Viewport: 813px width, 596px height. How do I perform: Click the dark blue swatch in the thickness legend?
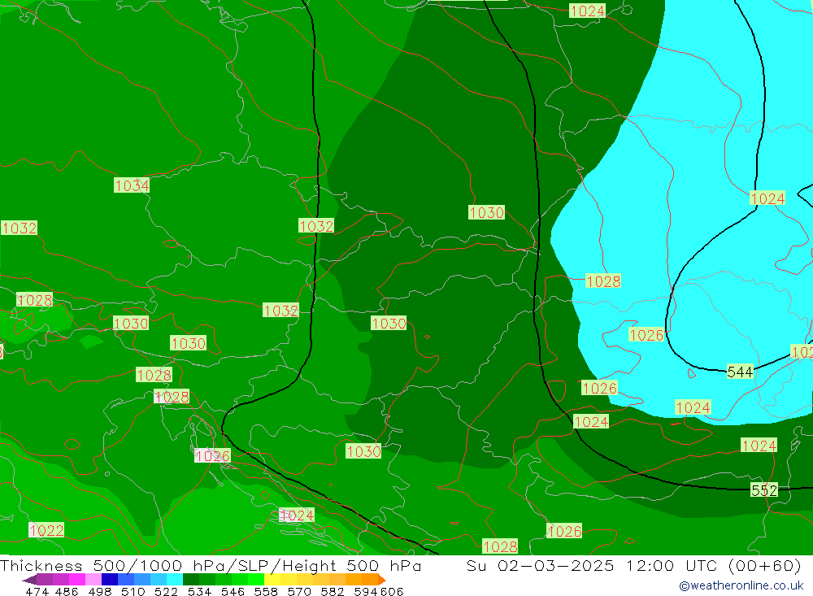[110, 580]
